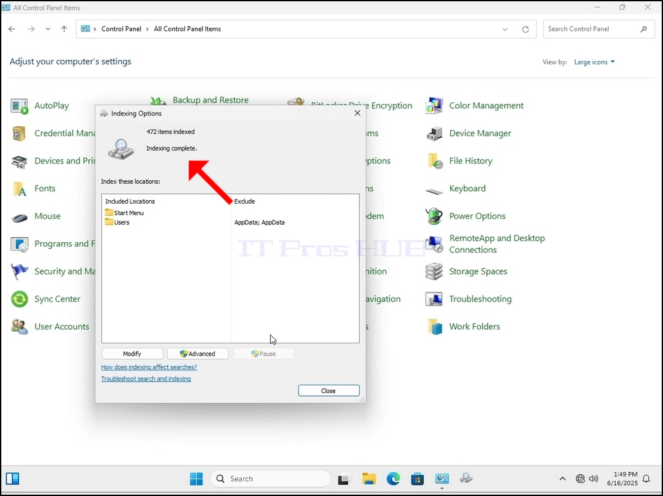Open File Explorer from taskbar
The image size is (663, 496).
(369, 479)
